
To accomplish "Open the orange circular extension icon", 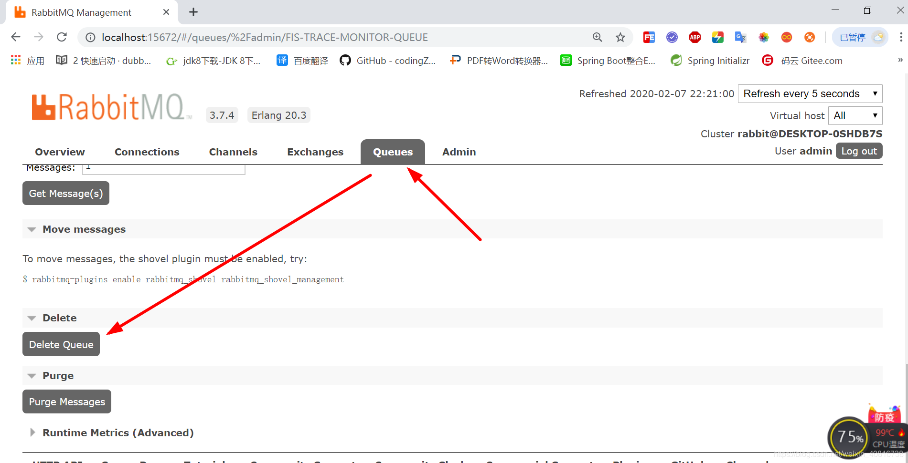I will point(810,37).
